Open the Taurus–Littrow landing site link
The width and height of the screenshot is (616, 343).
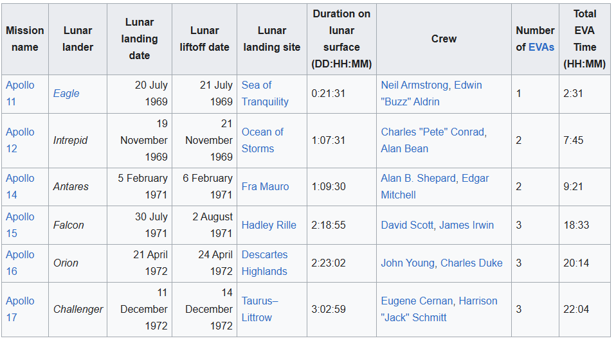pos(259,309)
